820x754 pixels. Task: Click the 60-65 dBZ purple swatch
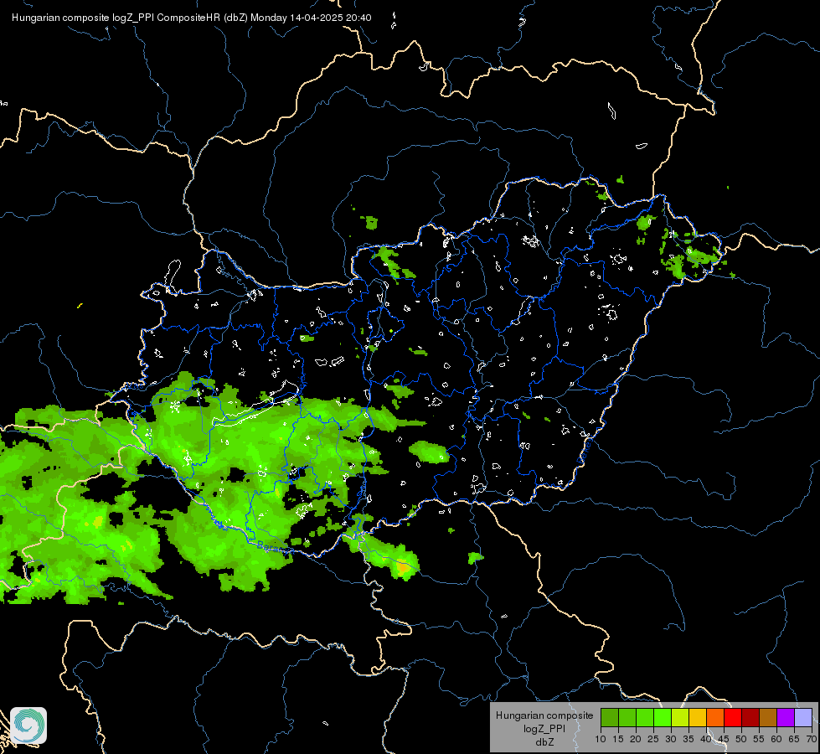click(786, 717)
